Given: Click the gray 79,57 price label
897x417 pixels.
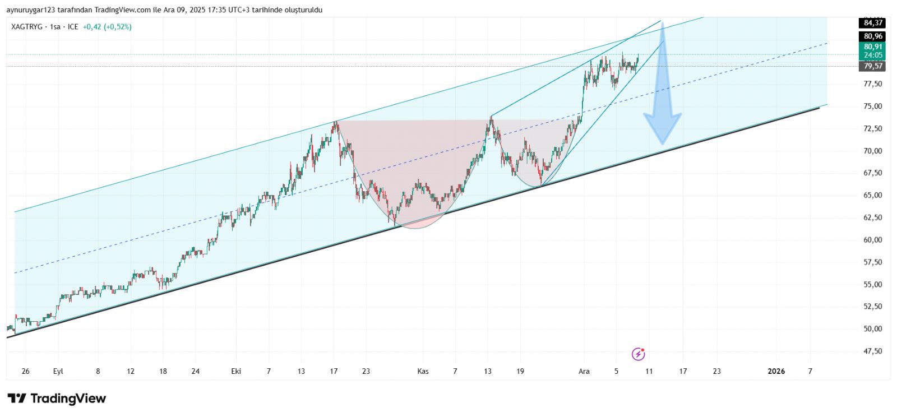Looking at the screenshot, I should pyautogui.click(x=872, y=66).
